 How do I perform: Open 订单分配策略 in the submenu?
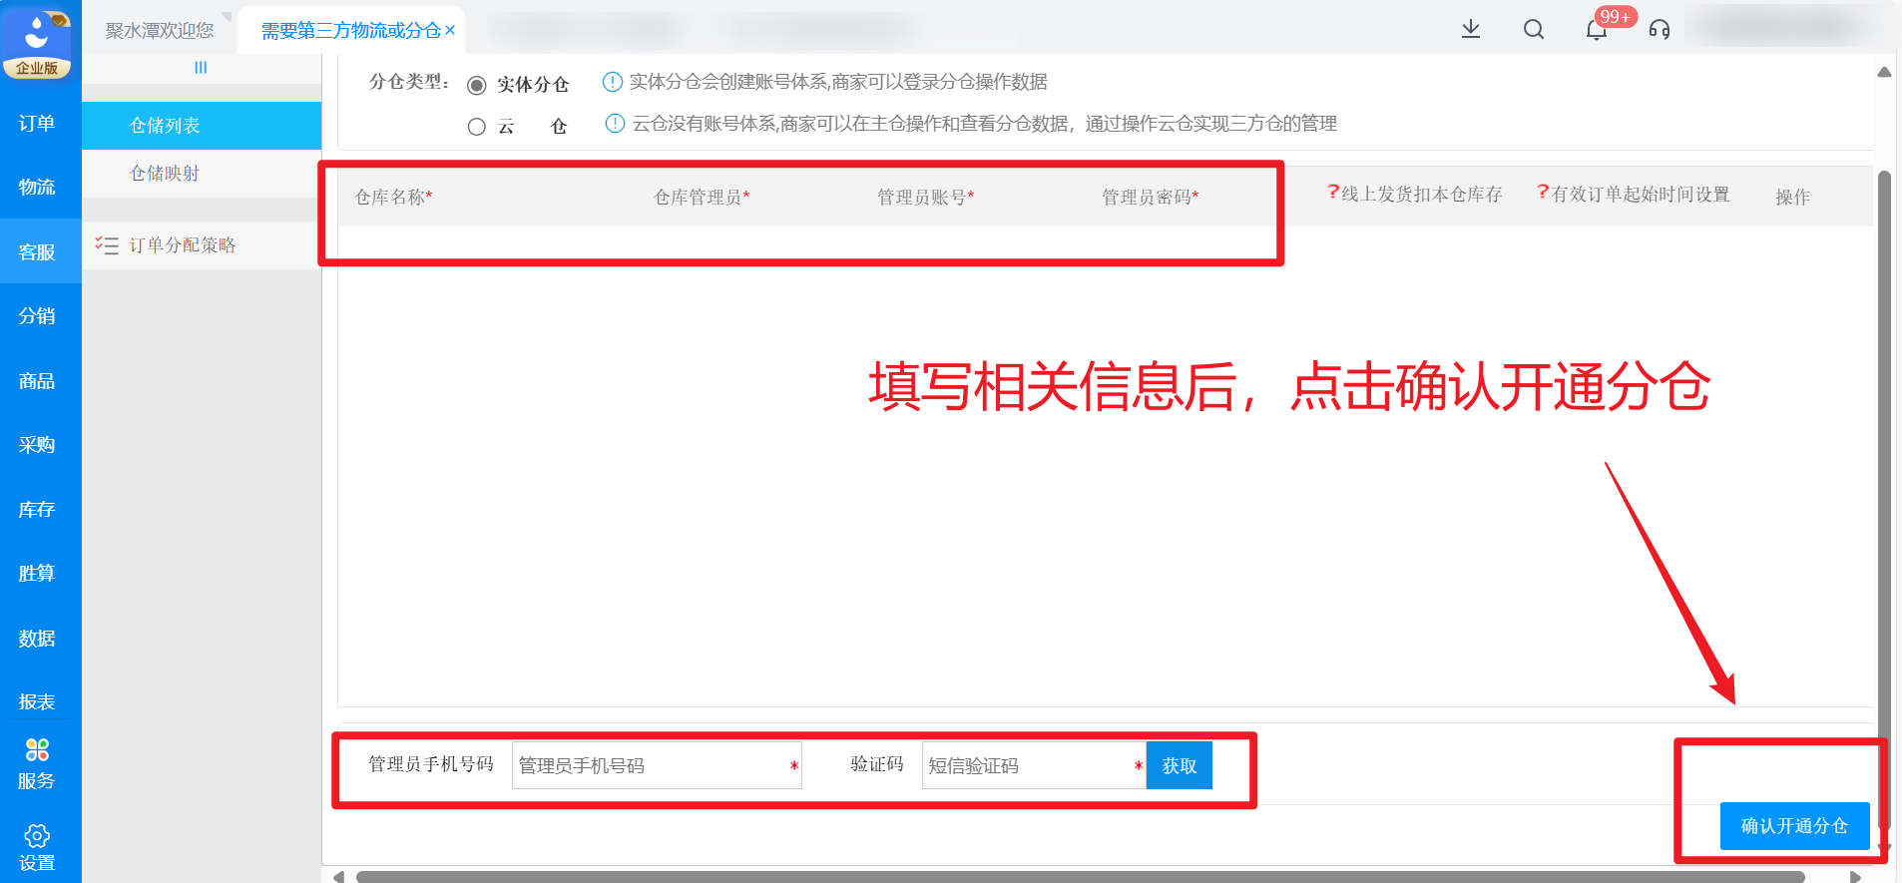(x=202, y=245)
